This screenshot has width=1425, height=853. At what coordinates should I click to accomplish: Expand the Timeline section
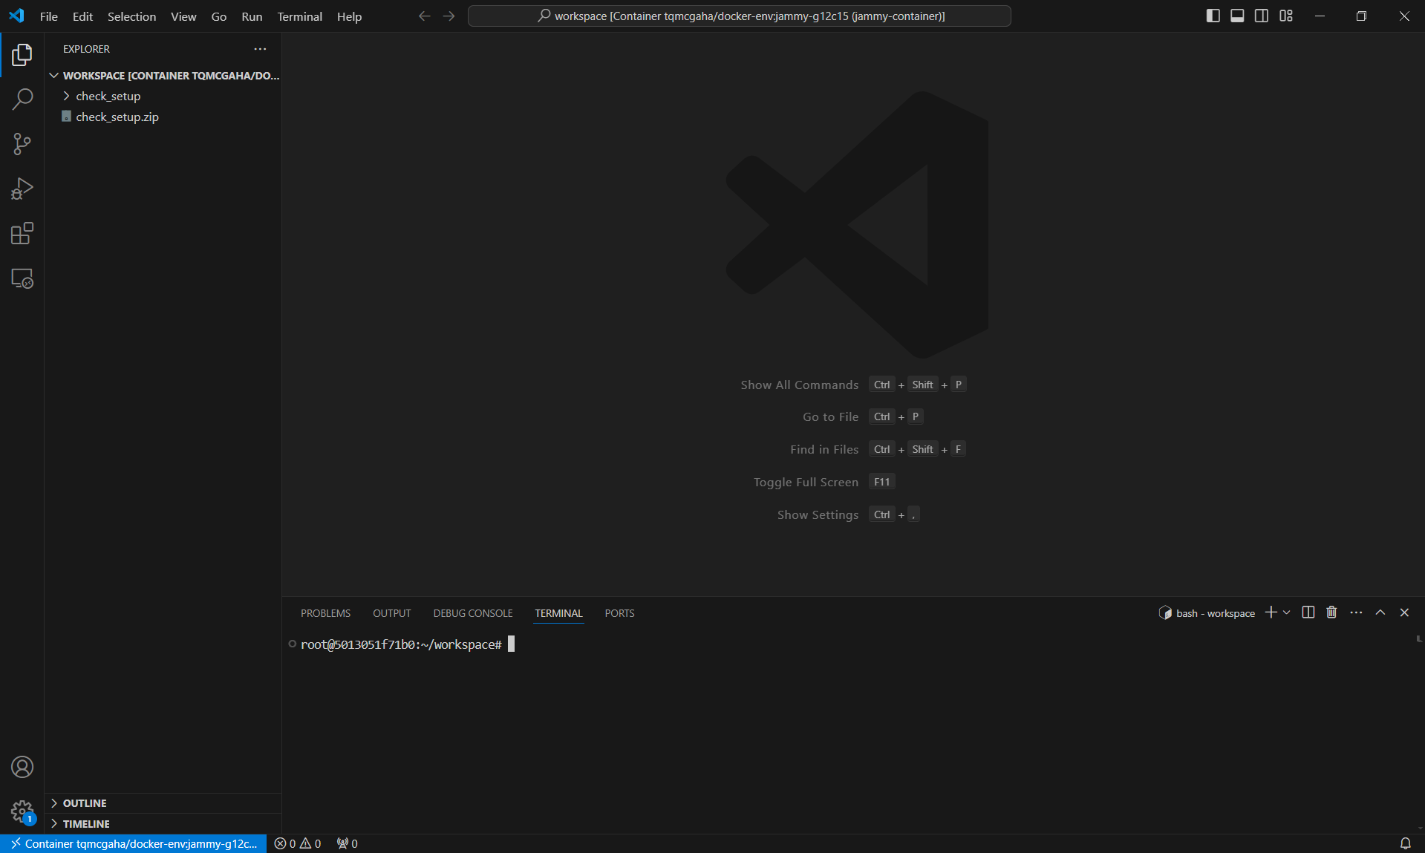[x=163, y=824]
